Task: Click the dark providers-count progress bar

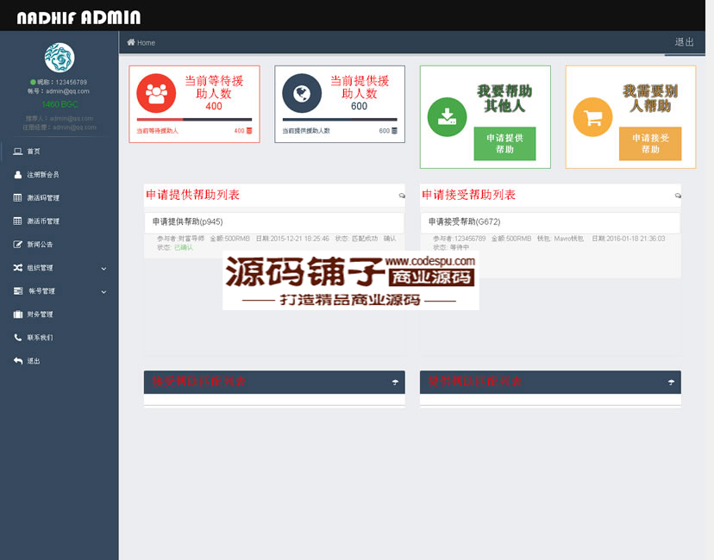Action: tap(340, 120)
